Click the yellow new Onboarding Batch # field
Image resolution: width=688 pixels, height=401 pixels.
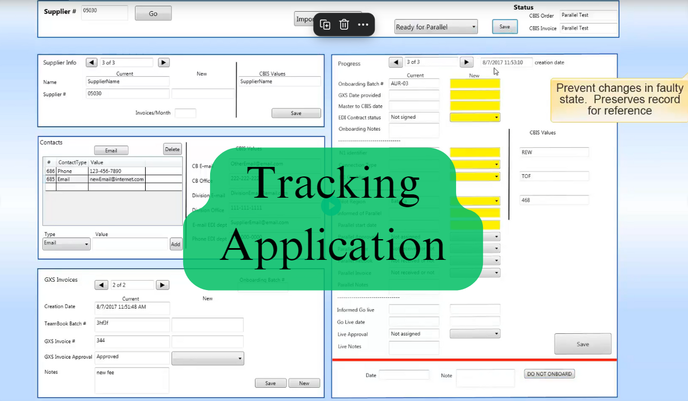click(x=475, y=83)
